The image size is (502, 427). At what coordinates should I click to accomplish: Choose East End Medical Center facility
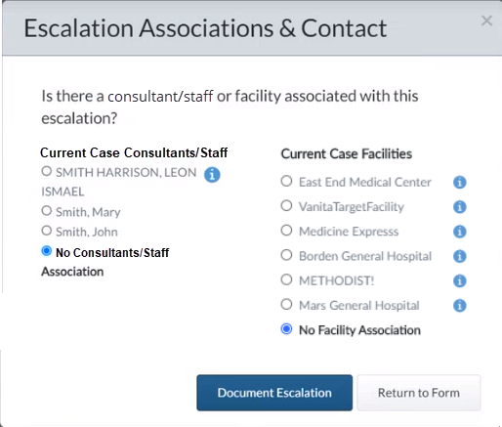click(286, 181)
